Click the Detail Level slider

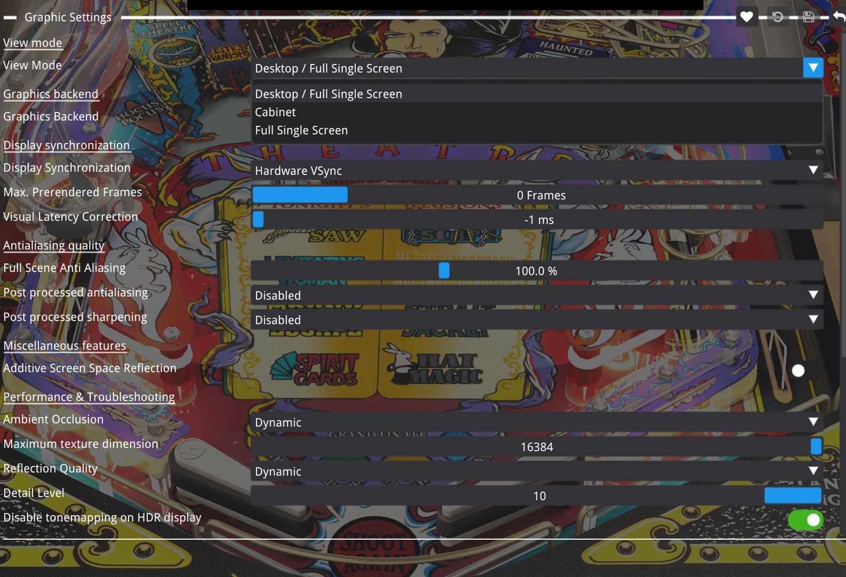click(x=537, y=496)
